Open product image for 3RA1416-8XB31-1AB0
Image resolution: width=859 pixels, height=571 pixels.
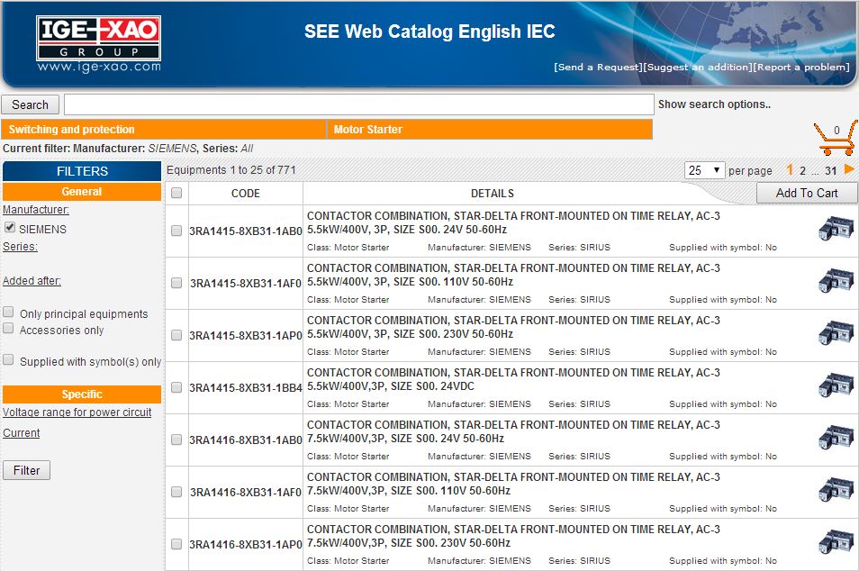click(x=836, y=438)
